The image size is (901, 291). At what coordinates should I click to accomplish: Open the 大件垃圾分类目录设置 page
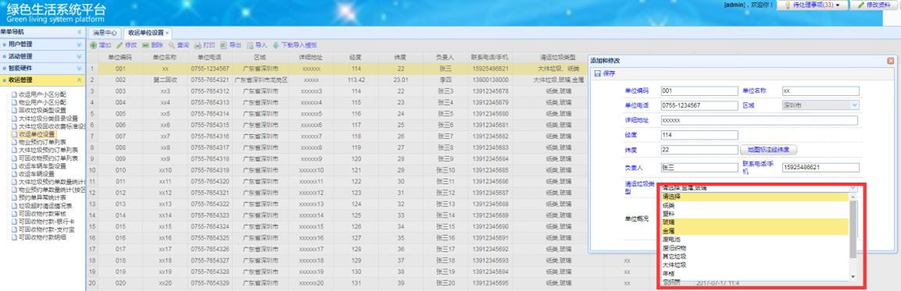tap(47, 118)
